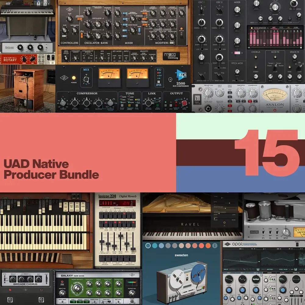Toggle the BYP bypass button on API 2500
Image resolution: width=305 pixels, height=305 pixels.
171,106
